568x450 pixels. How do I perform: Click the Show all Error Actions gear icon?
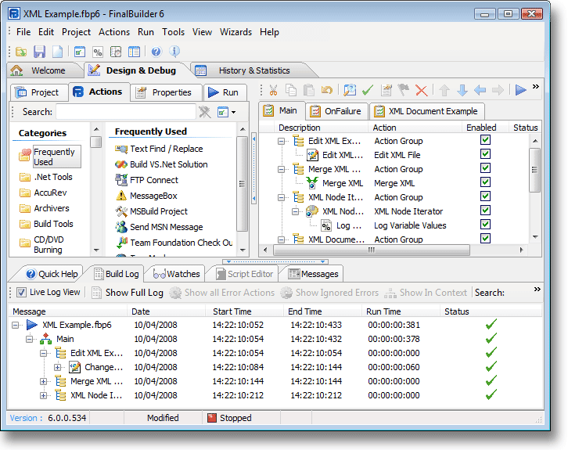(x=176, y=293)
